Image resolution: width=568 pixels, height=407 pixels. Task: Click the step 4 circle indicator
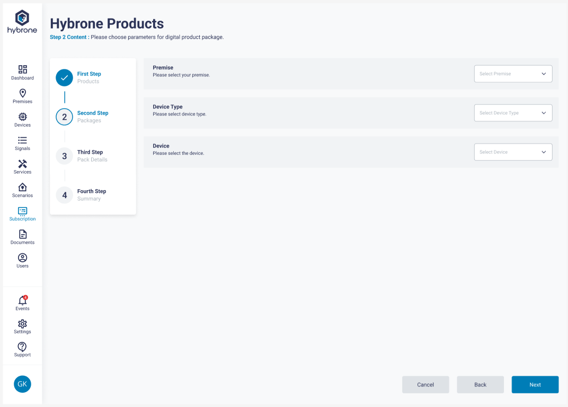pyautogui.click(x=65, y=195)
